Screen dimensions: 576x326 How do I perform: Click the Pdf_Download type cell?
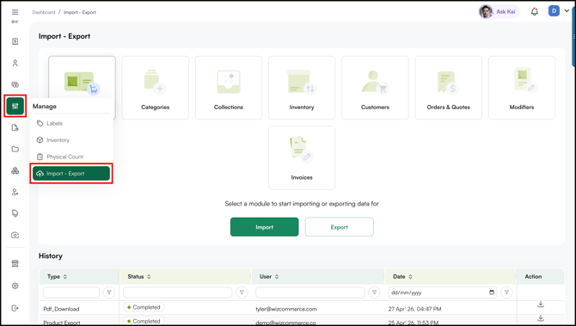coord(61,309)
